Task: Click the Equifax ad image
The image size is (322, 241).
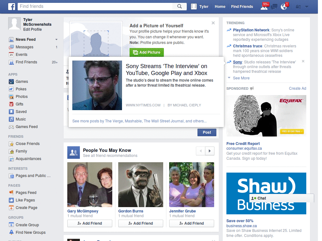Action: 266,116
